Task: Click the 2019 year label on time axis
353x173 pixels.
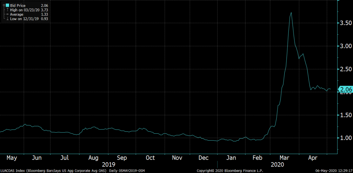Action: click(109, 164)
